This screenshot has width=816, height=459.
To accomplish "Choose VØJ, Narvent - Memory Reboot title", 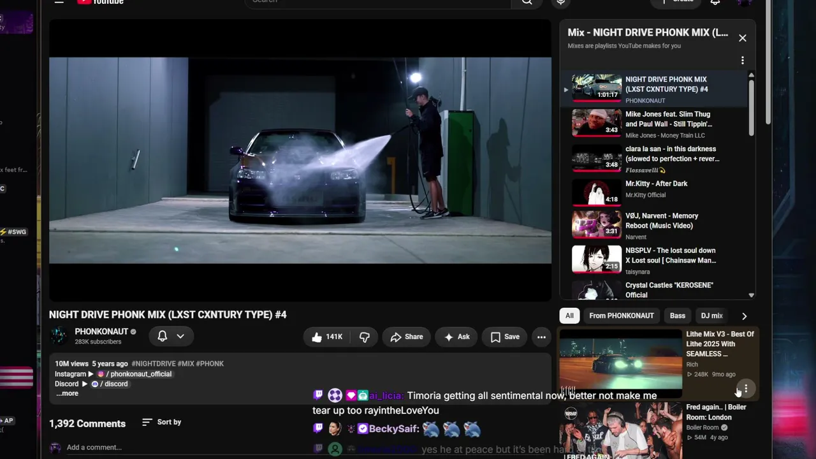I will [662, 221].
